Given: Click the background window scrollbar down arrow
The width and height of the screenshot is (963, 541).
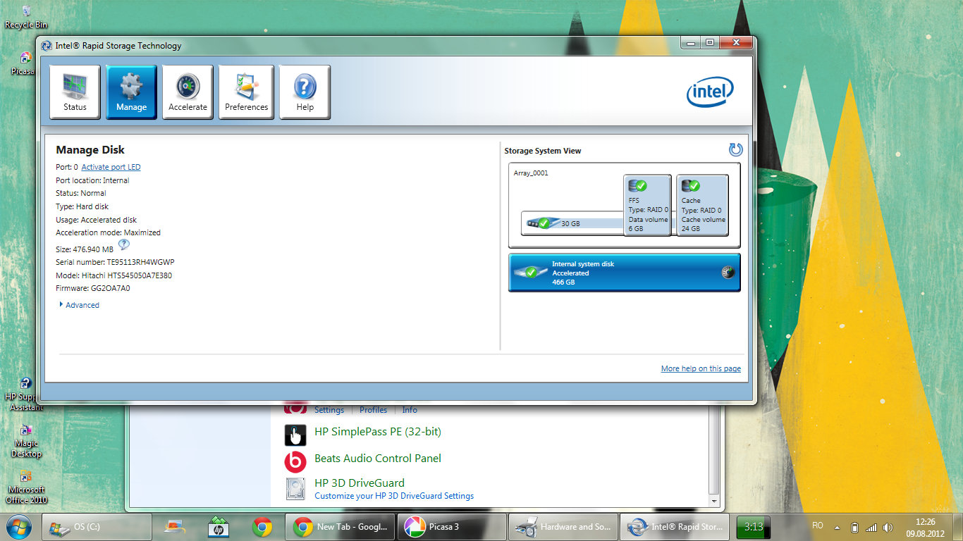Looking at the screenshot, I should [x=715, y=501].
